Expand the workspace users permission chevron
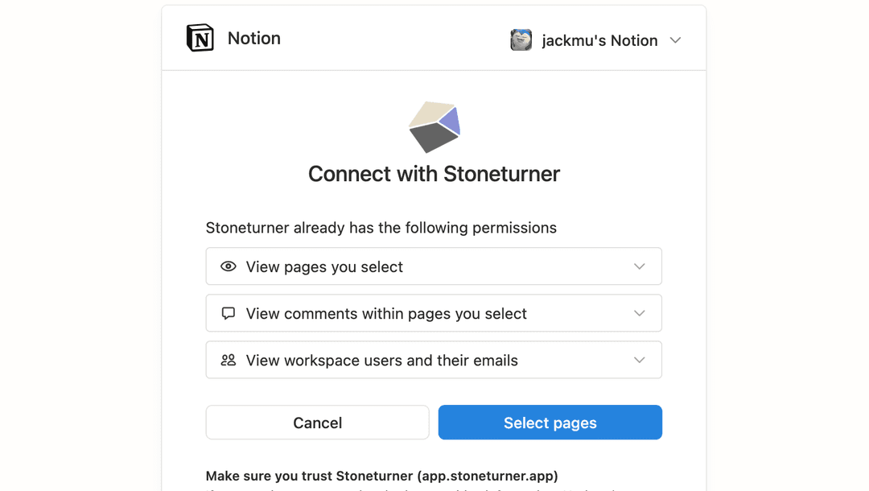 (x=640, y=361)
